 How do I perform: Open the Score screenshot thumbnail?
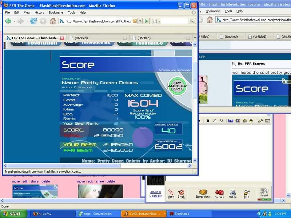pos(35,191)
